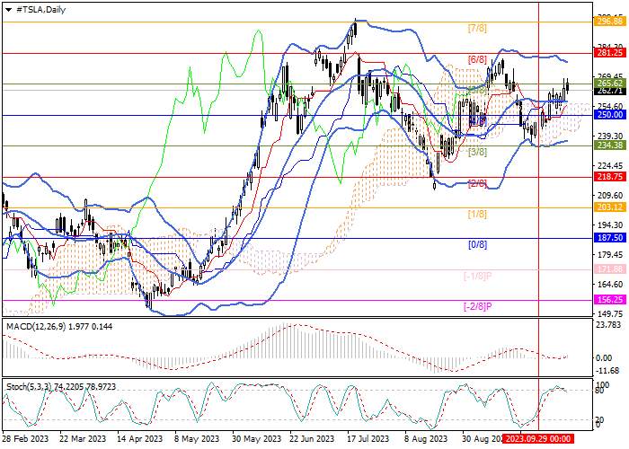Click the 224.45 price scale value

tap(609, 165)
